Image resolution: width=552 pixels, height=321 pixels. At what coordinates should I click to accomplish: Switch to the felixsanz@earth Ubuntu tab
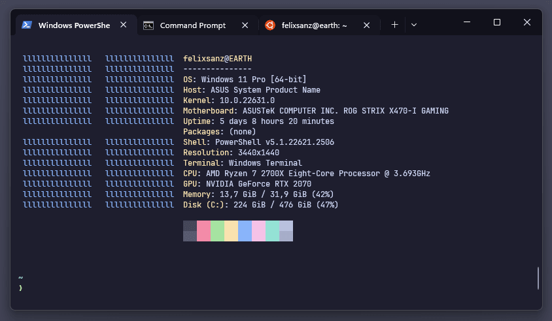coord(319,25)
